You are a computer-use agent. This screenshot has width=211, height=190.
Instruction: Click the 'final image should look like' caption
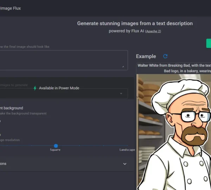25,47
